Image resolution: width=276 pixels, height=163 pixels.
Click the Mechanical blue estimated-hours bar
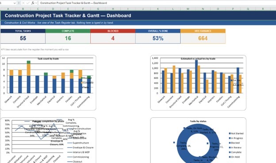(196, 77)
